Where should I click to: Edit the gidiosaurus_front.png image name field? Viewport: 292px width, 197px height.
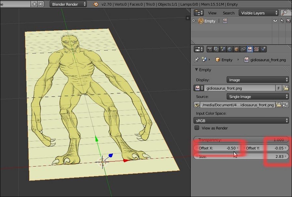click(x=240, y=88)
